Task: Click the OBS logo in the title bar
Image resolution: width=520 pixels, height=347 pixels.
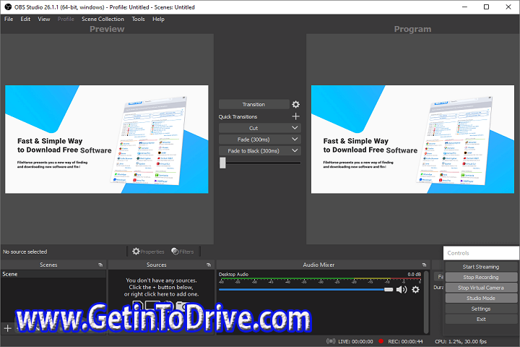Action: click(x=8, y=7)
